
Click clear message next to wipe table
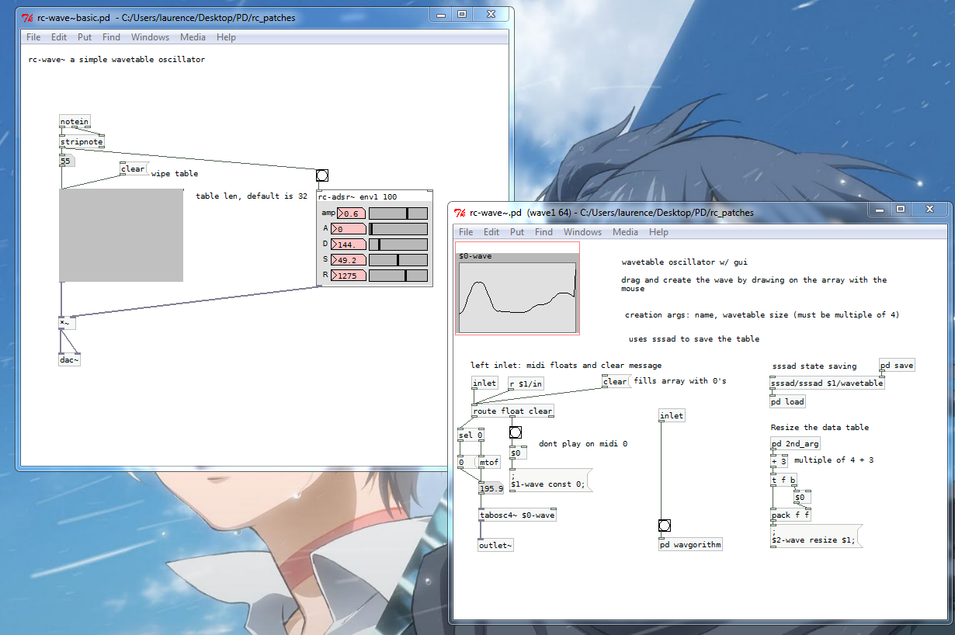134,169
